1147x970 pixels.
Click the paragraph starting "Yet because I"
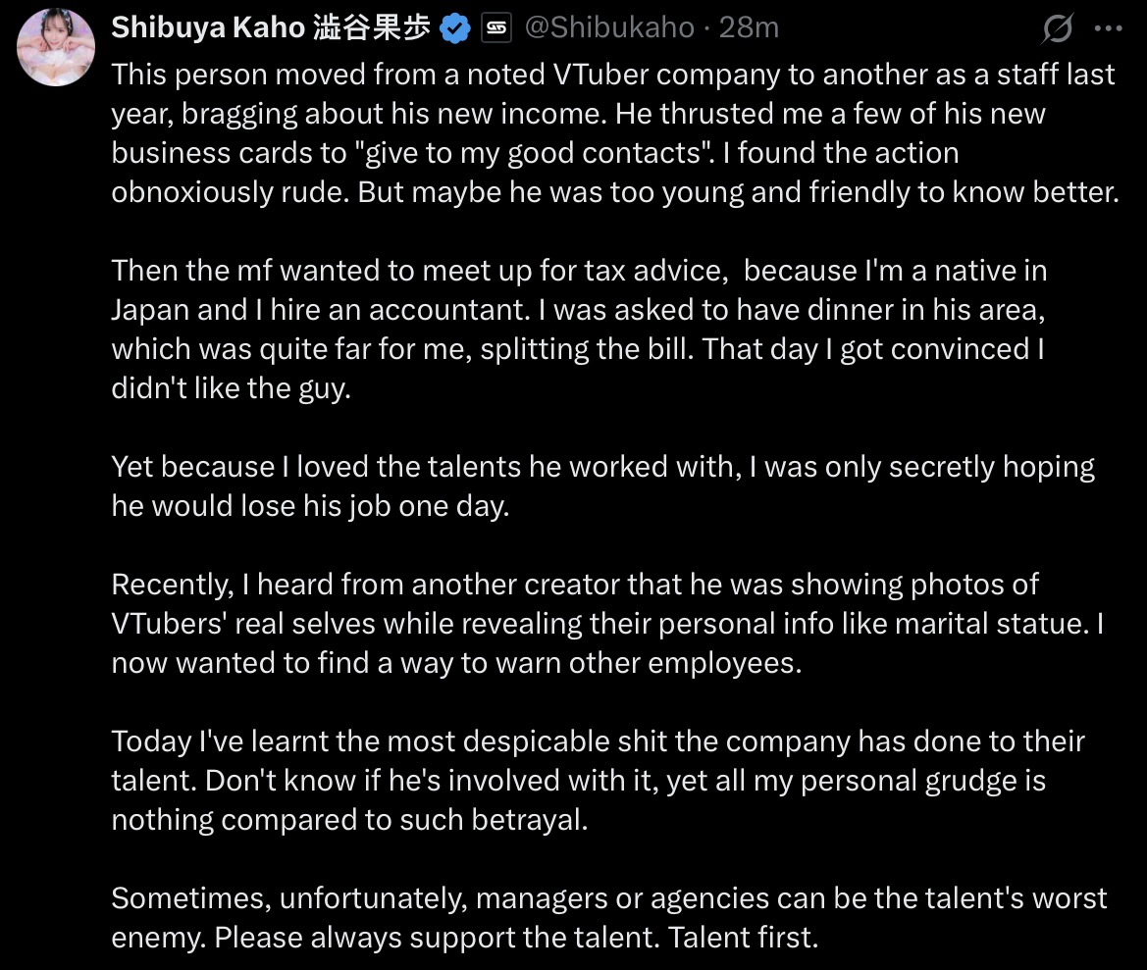point(602,486)
